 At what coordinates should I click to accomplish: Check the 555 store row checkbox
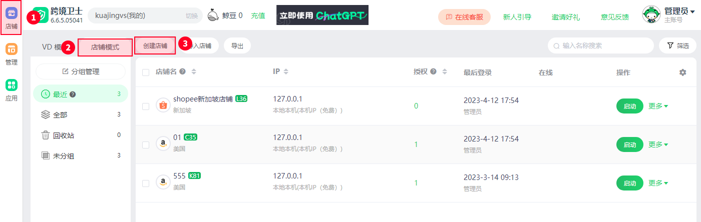tap(146, 183)
